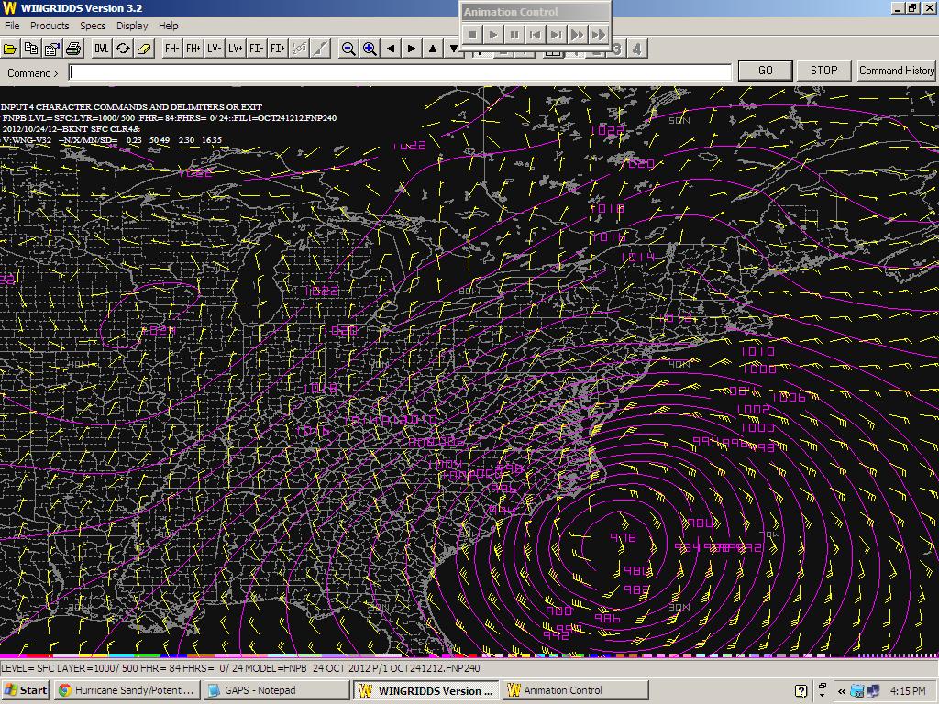
Task: Click the 4:15 PM taskbar clock
Action: (x=908, y=691)
